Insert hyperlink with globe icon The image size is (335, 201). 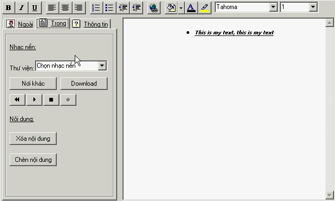(154, 8)
